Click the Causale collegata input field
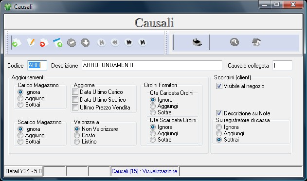307x181 pixels. (x=282, y=65)
